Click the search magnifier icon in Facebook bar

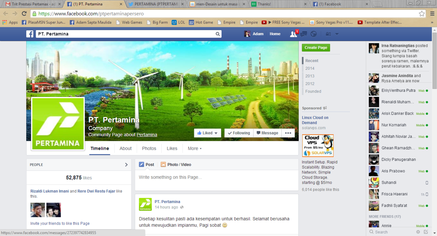coord(217,34)
